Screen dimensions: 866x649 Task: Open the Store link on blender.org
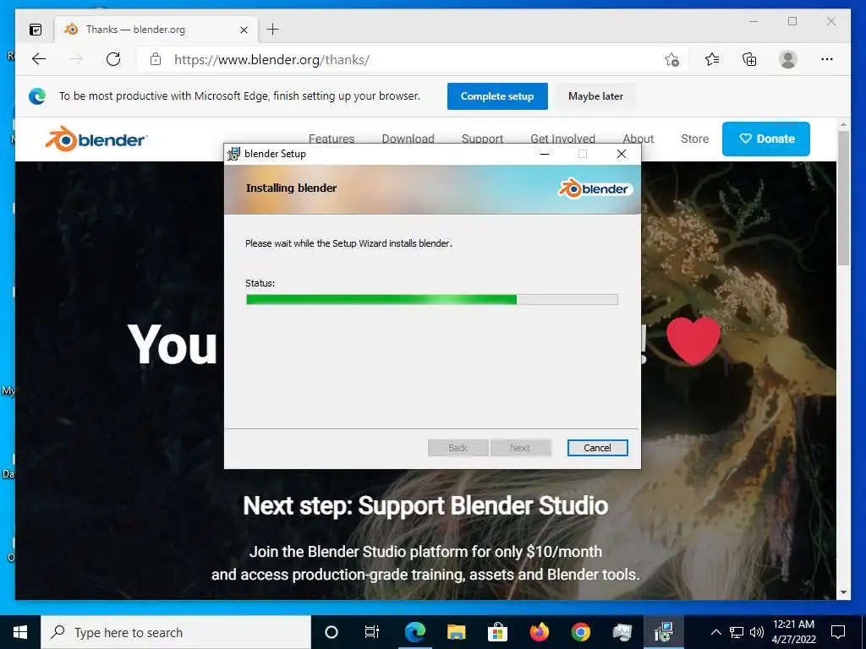tap(695, 139)
